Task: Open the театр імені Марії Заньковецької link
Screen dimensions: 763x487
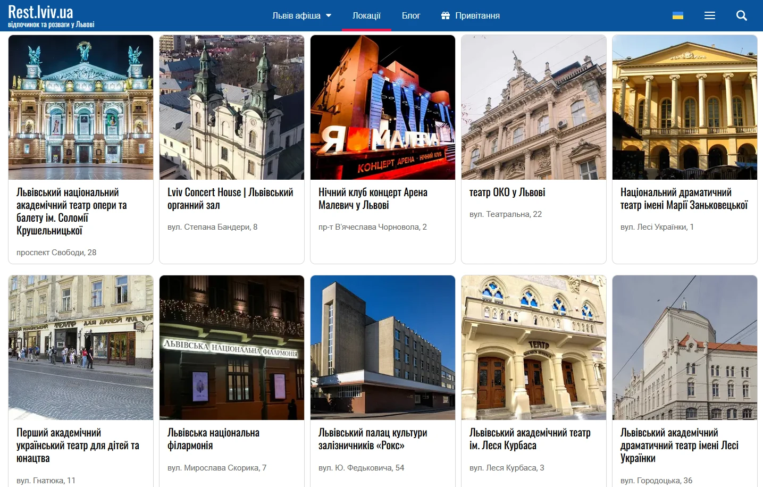Action: (x=684, y=198)
